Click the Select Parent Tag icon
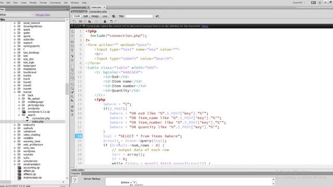Screen dimensions: 333x187 [x=72, y=56]
